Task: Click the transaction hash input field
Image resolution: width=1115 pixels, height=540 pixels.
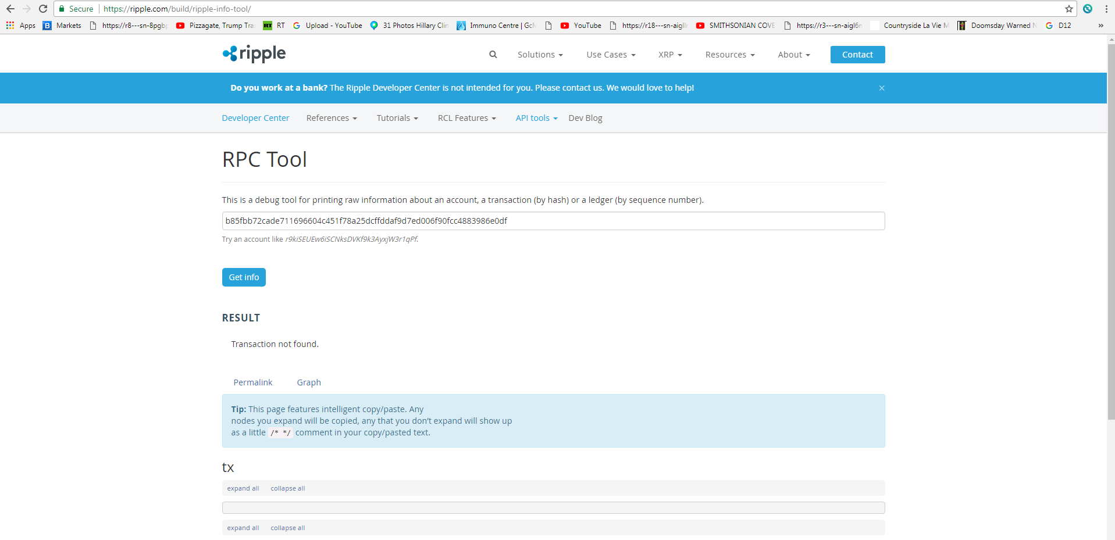Action: pos(553,221)
